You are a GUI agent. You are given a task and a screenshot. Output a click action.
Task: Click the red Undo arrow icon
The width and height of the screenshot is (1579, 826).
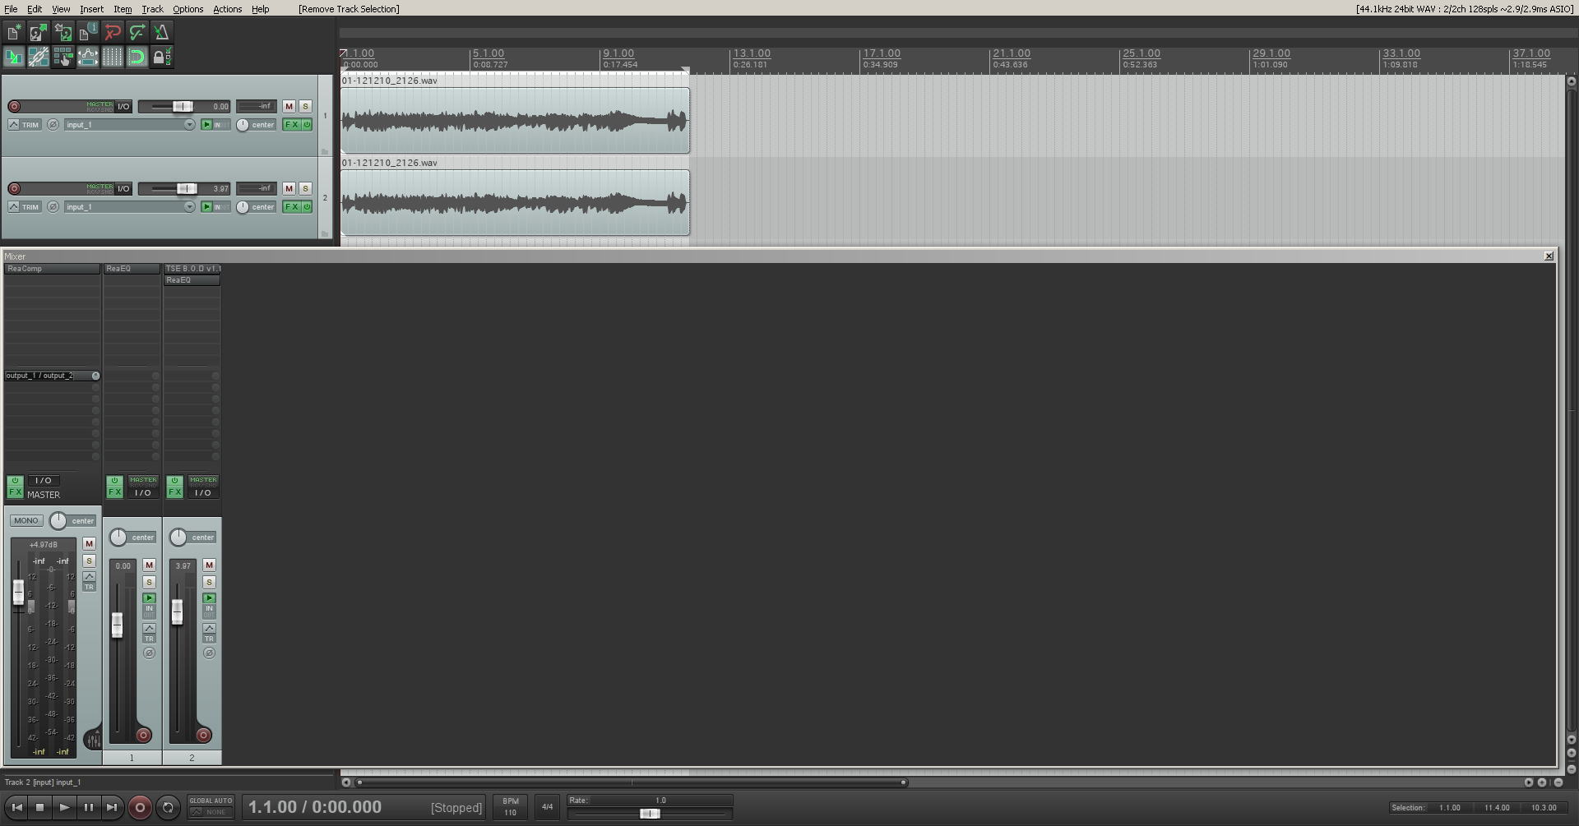113,32
